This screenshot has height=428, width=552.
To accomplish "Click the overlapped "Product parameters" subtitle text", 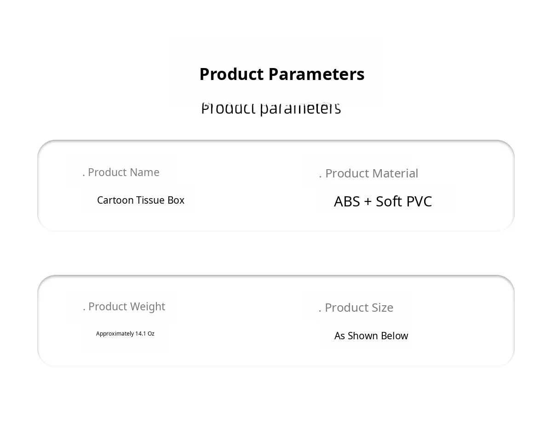I will 271,109.
